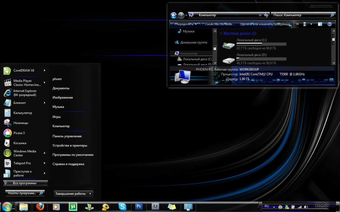Image resolution: width=340 pixels, height=212 pixels.
Task: Open the Windows Explorer folder taskbar icon
Action: 24,206
